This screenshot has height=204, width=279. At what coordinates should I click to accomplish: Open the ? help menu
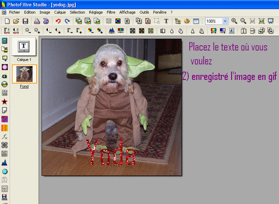click(171, 12)
